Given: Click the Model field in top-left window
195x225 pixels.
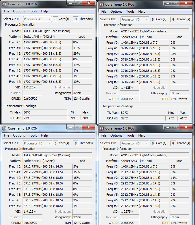Looking at the screenshot, I should [57, 31].
